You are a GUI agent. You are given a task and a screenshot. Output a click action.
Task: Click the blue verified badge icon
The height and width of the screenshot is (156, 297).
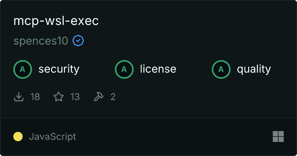[78, 41]
